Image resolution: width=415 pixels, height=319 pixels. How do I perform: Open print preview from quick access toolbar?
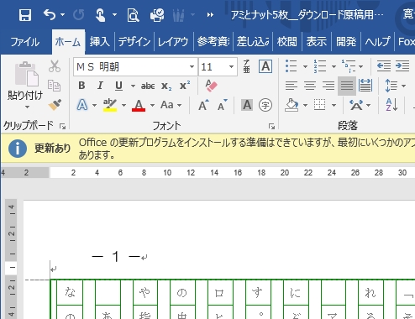tap(133, 14)
